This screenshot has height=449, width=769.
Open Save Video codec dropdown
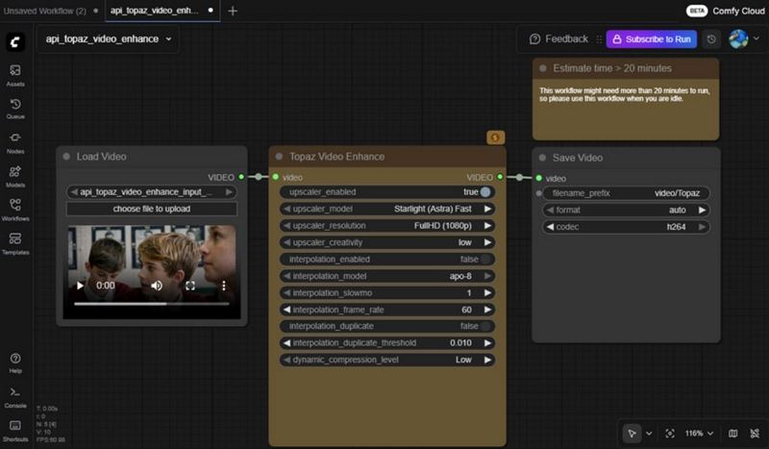click(626, 227)
